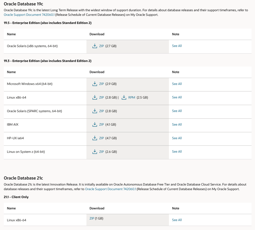Click download icon beside Linux x86-64 RPM
The image size is (255, 230).
124,97
